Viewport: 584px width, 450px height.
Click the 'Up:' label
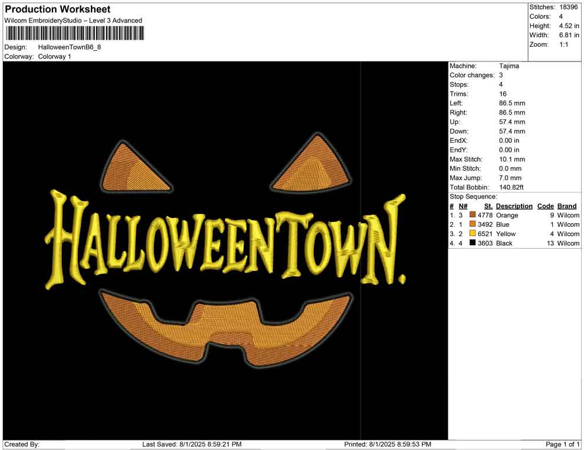point(455,122)
